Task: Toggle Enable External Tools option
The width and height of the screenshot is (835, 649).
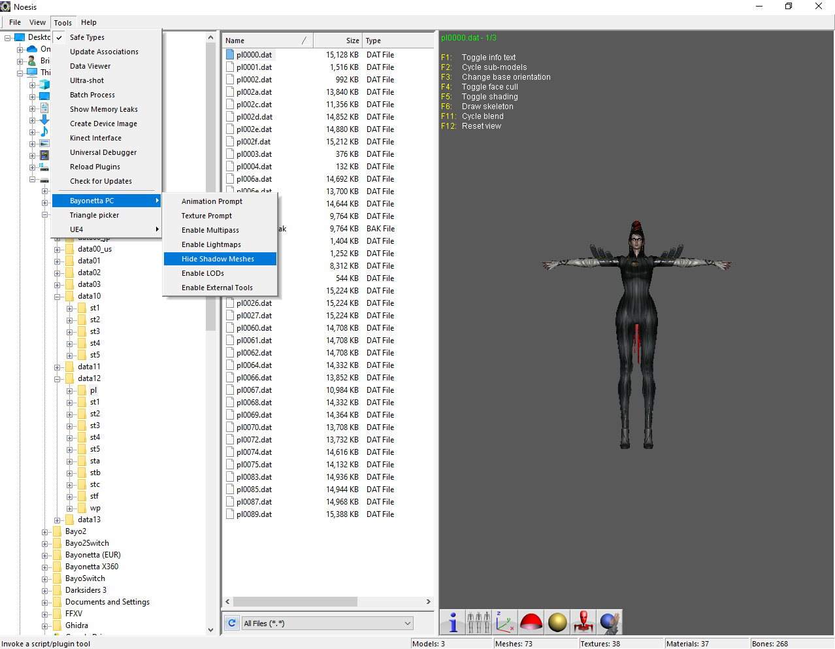Action: (220, 288)
